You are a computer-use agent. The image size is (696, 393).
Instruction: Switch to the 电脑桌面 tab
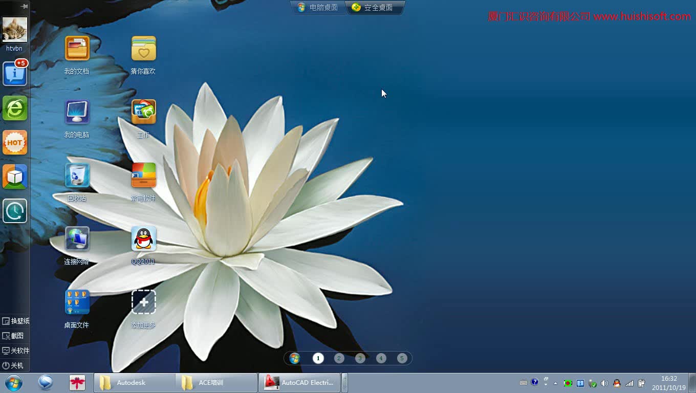318,8
